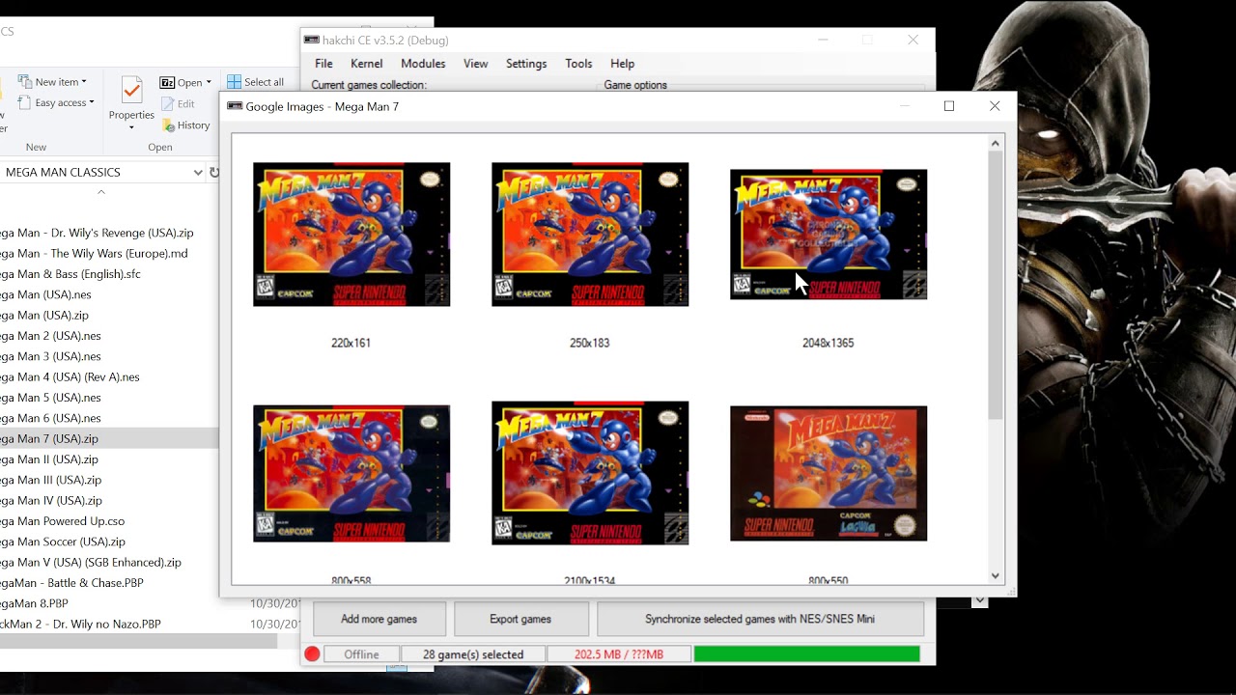Select Mega Man 3 (USA).nes file
This screenshot has height=695, width=1236.
click(x=50, y=356)
